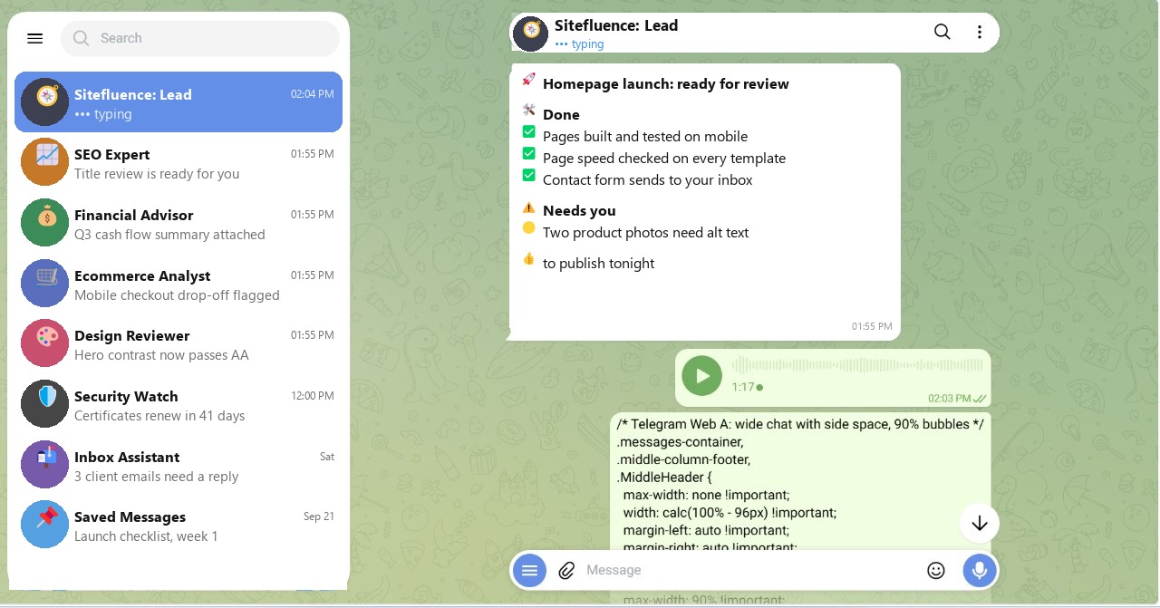1160x608 pixels.
Task: Click the Security Watch shield avatar
Action: [x=45, y=404]
